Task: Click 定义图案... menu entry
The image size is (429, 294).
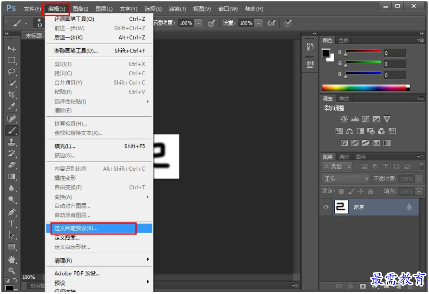Action: 99,238
